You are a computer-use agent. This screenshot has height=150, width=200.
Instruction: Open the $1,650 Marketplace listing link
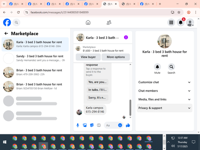coord(103,51)
